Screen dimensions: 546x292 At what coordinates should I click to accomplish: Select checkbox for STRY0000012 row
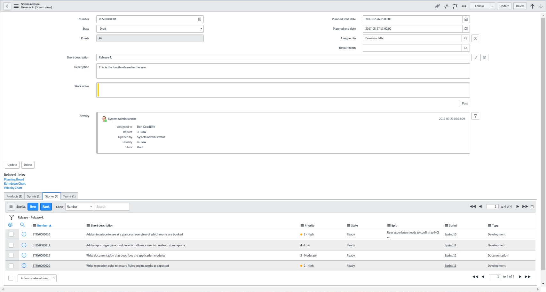[11, 256]
